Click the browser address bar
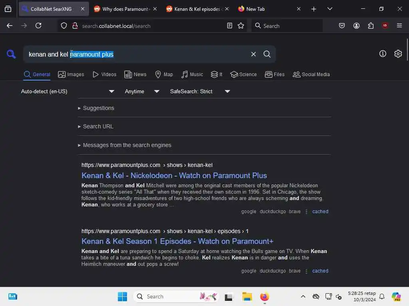409x306 pixels. [153, 26]
